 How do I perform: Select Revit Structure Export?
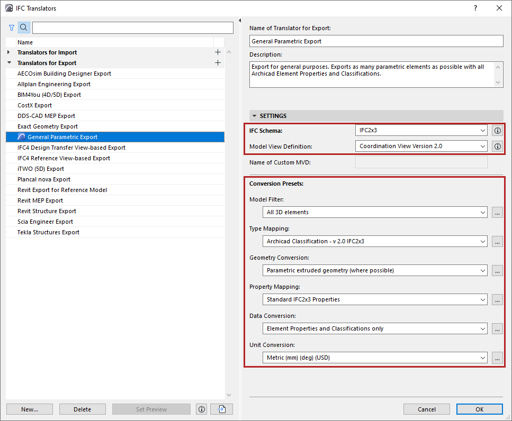click(115, 211)
